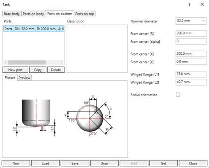209x168 pixels.
Task: Close the Tank dialog window
Action: (x=202, y=4)
